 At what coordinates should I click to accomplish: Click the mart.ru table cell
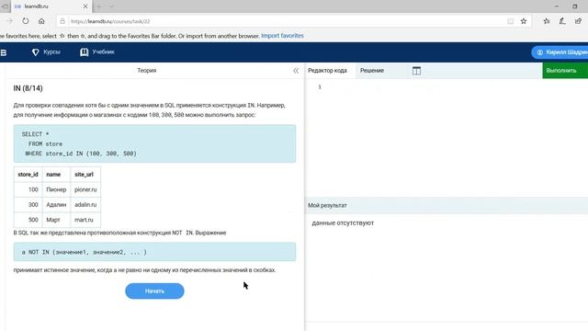point(85,220)
